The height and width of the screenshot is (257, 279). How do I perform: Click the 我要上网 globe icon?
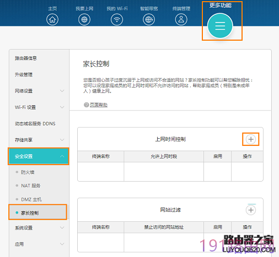(84, 19)
